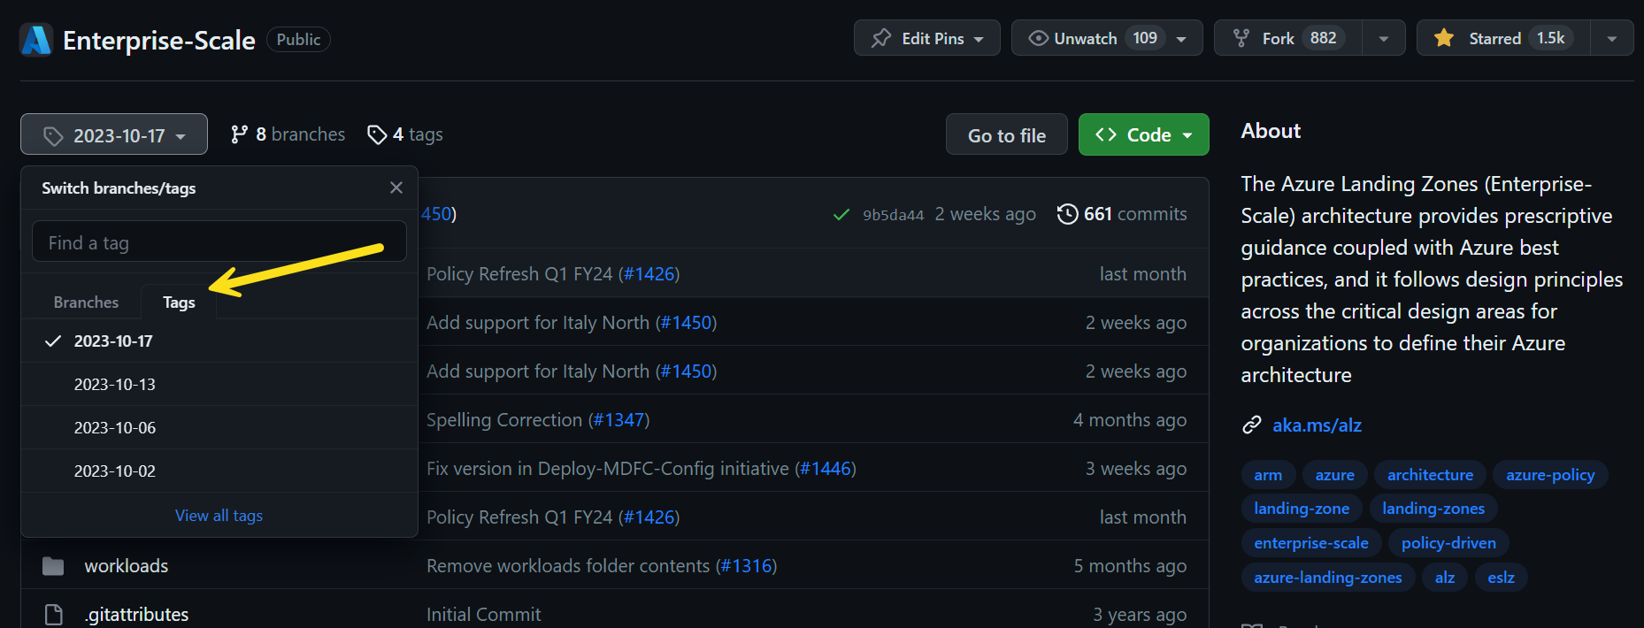This screenshot has height=628, width=1644.
Task: Click the 1.5k stars count
Action: point(1551,38)
